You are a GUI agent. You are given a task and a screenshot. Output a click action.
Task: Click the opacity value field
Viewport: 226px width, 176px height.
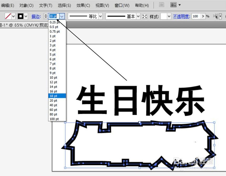pos(196,16)
